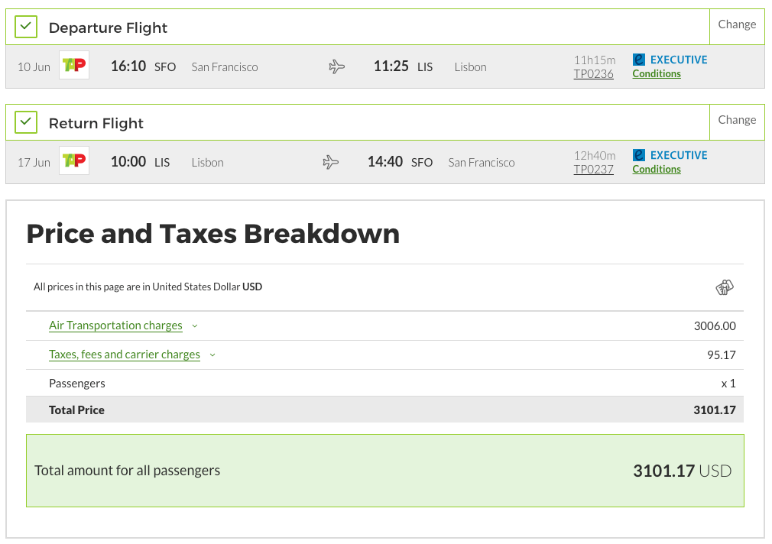Click the Taxes, fees and carrier charges link
The width and height of the screenshot is (772, 544).
(x=125, y=355)
